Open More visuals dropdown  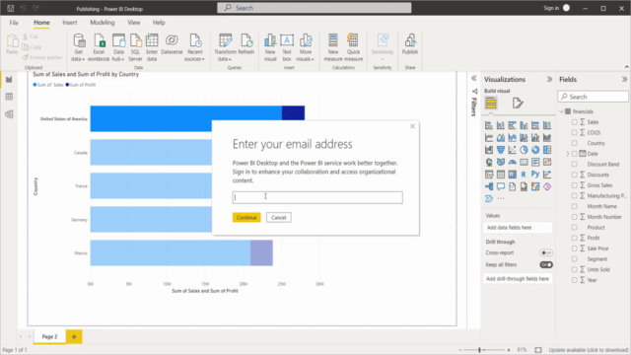pos(306,47)
